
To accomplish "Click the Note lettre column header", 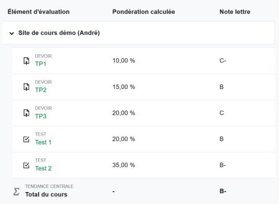I will [235, 11].
